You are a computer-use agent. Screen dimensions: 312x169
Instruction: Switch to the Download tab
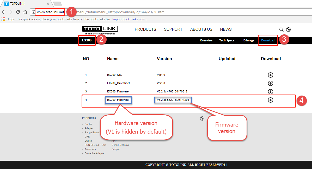268,40
